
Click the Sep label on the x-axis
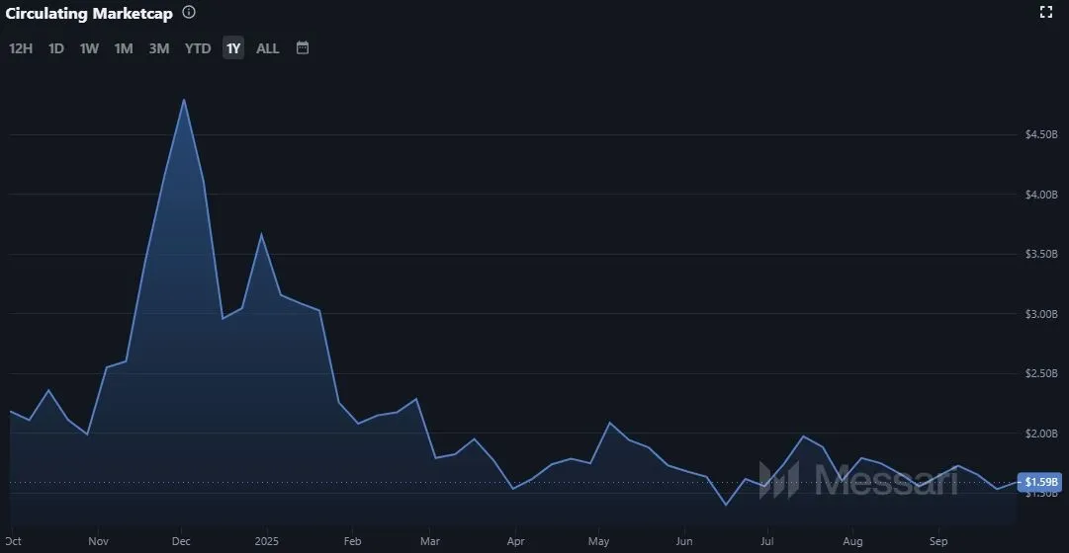938,541
